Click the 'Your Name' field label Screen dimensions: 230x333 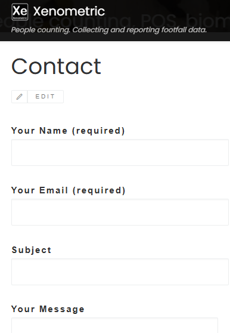39,131
